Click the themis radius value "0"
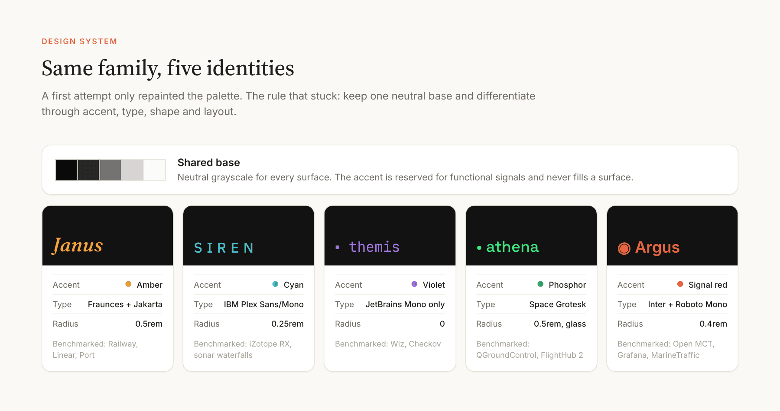Viewport: 780px width, 411px height. pyautogui.click(x=442, y=324)
